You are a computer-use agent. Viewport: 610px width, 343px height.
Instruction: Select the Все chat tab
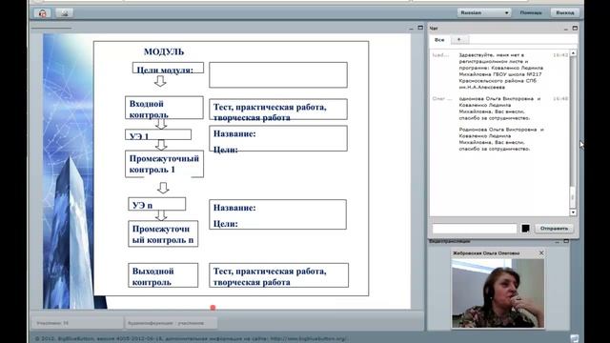(x=439, y=40)
